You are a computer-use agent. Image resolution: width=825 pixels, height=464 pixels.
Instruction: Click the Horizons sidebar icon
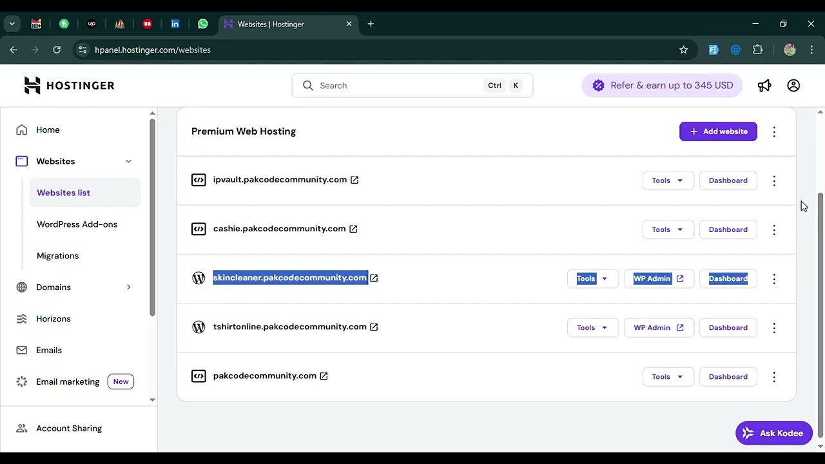tap(22, 318)
